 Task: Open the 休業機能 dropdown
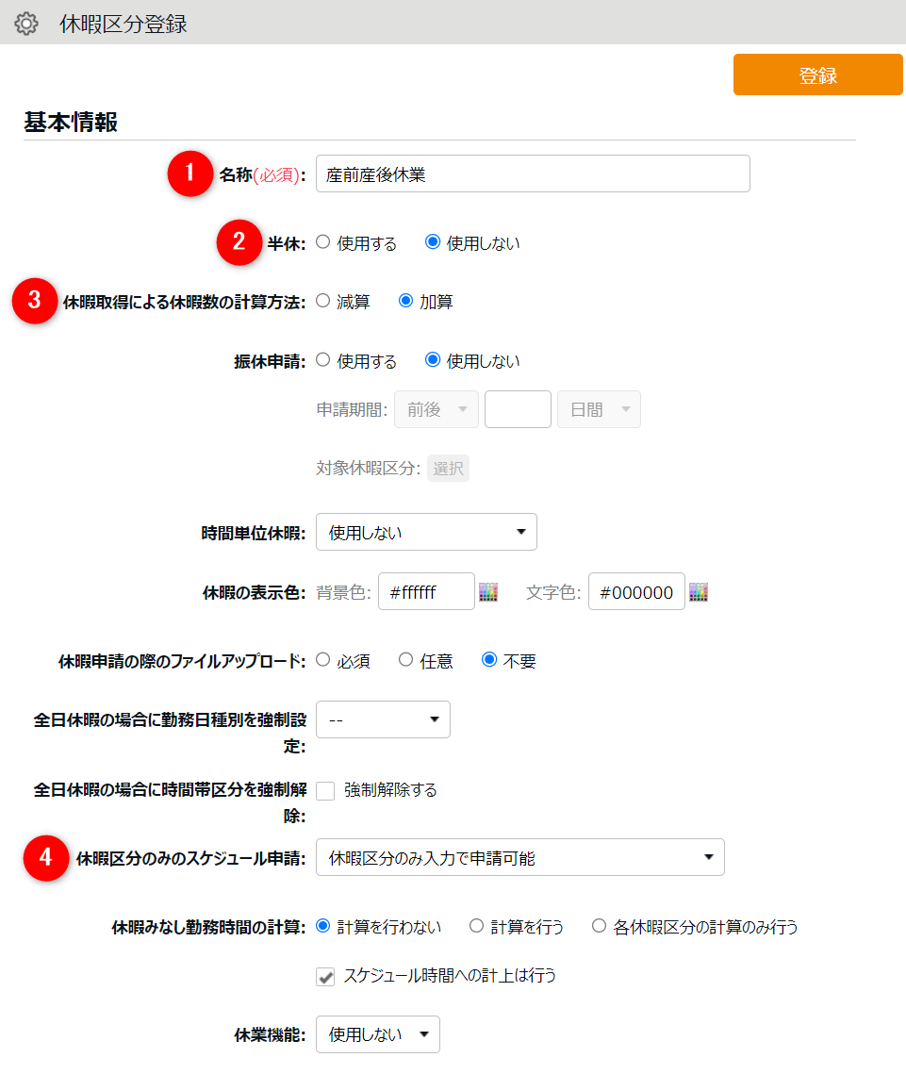pyautogui.click(x=377, y=1034)
